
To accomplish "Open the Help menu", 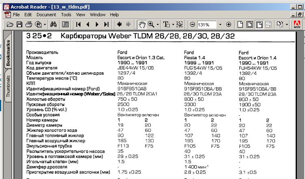I will coord(115,15).
